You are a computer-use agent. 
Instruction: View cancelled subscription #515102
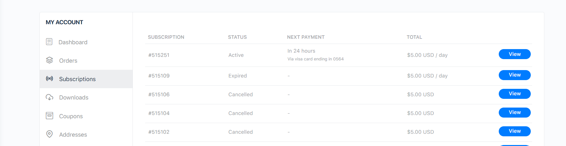514,131
